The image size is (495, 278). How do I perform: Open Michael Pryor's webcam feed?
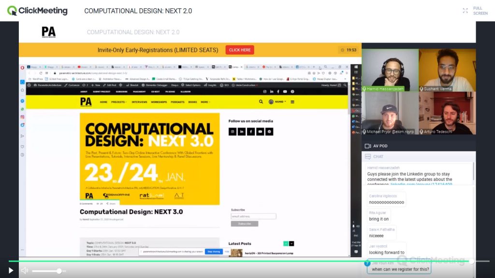click(390, 113)
